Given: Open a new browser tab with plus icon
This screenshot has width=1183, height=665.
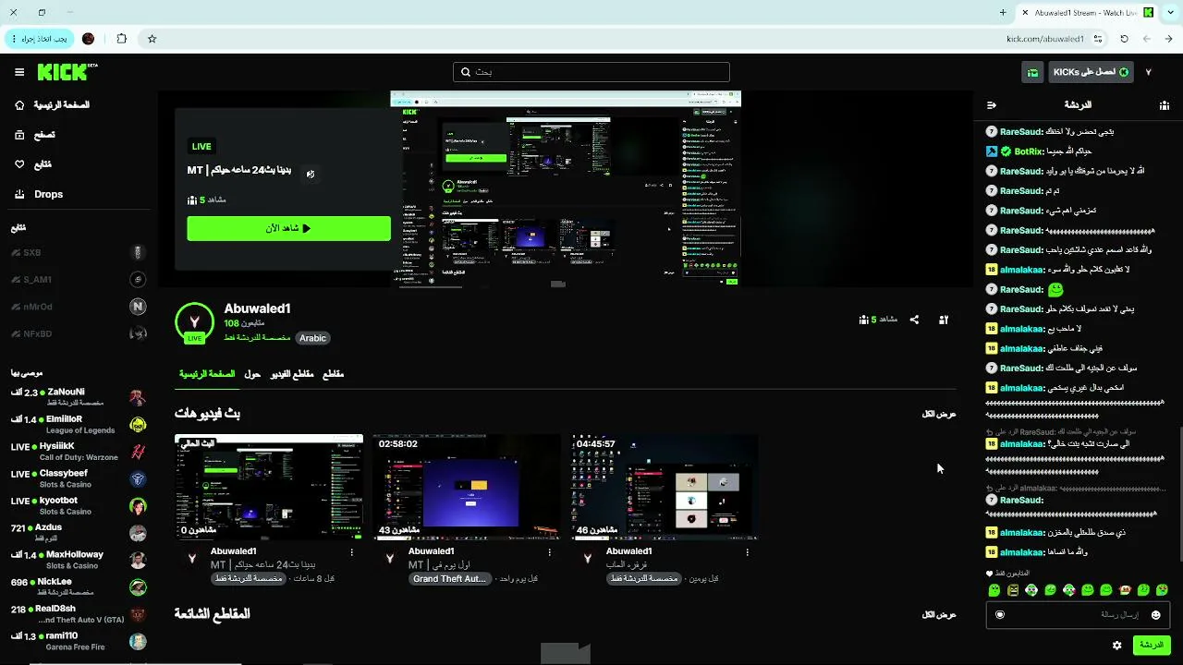Looking at the screenshot, I should click(1003, 13).
